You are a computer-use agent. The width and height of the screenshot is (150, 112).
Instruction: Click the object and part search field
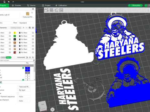click(x=16, y=60)
